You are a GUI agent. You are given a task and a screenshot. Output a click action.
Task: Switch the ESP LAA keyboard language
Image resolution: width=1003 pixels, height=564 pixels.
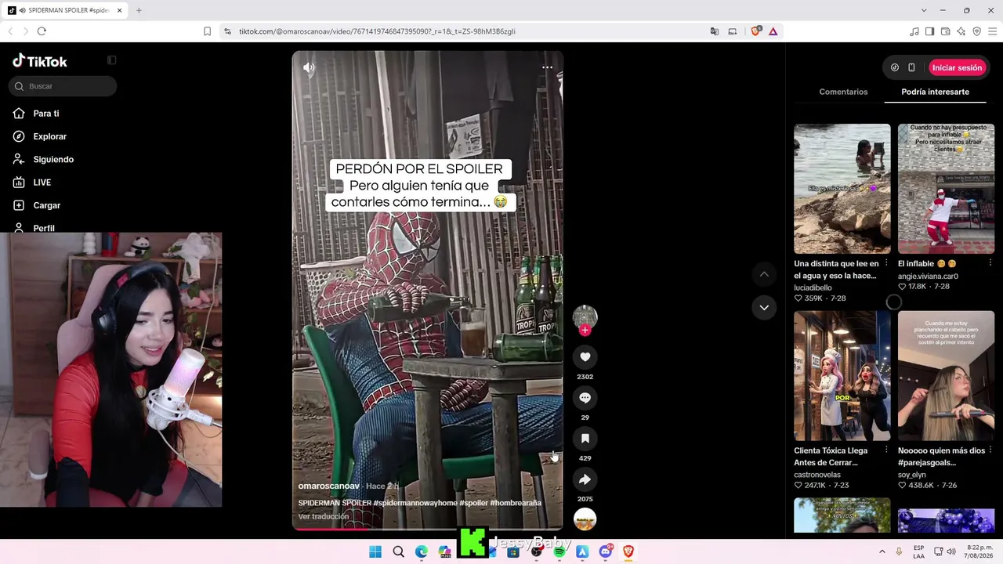(x=919, y=551)
